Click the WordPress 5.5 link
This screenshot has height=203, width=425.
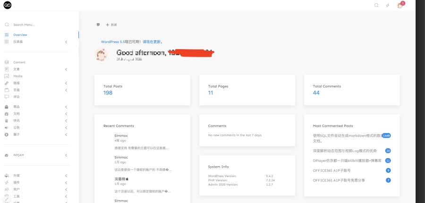(113, 42)
